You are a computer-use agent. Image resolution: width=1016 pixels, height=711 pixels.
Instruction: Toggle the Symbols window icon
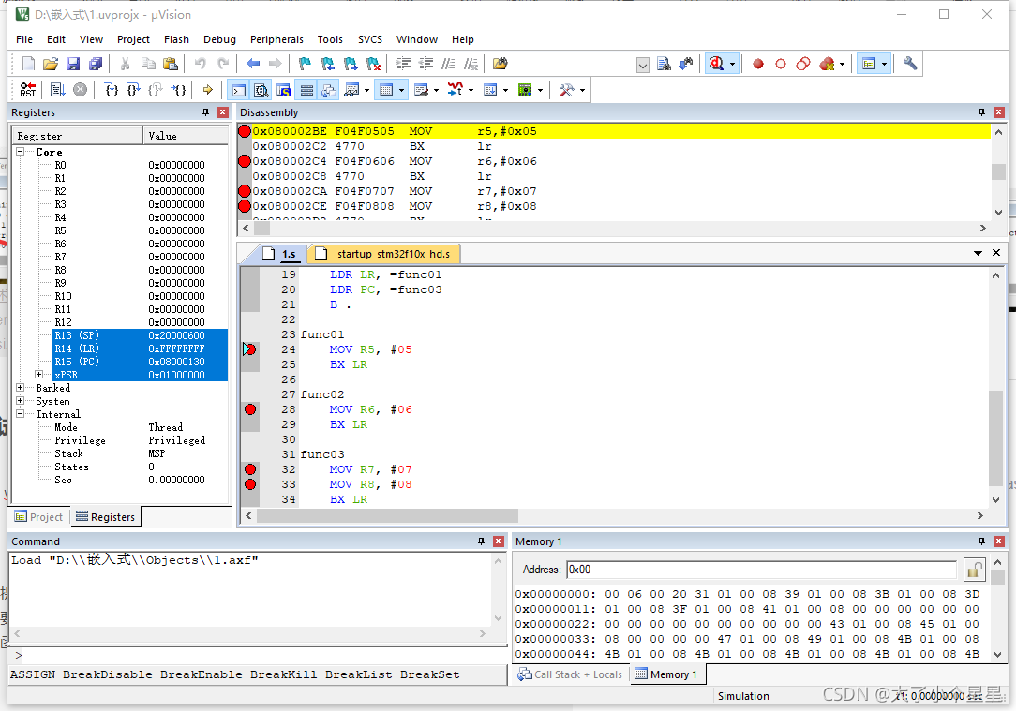click(x=283, y=90)
